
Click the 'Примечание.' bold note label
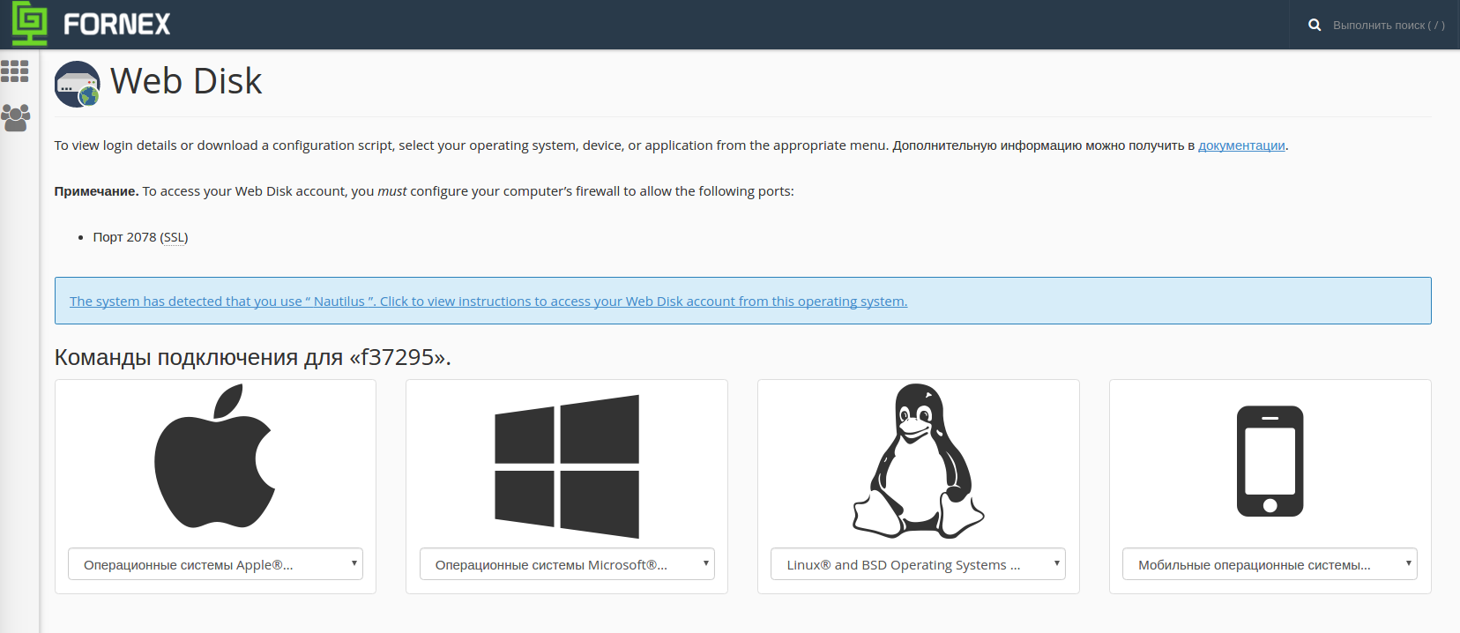pos(96,191)
